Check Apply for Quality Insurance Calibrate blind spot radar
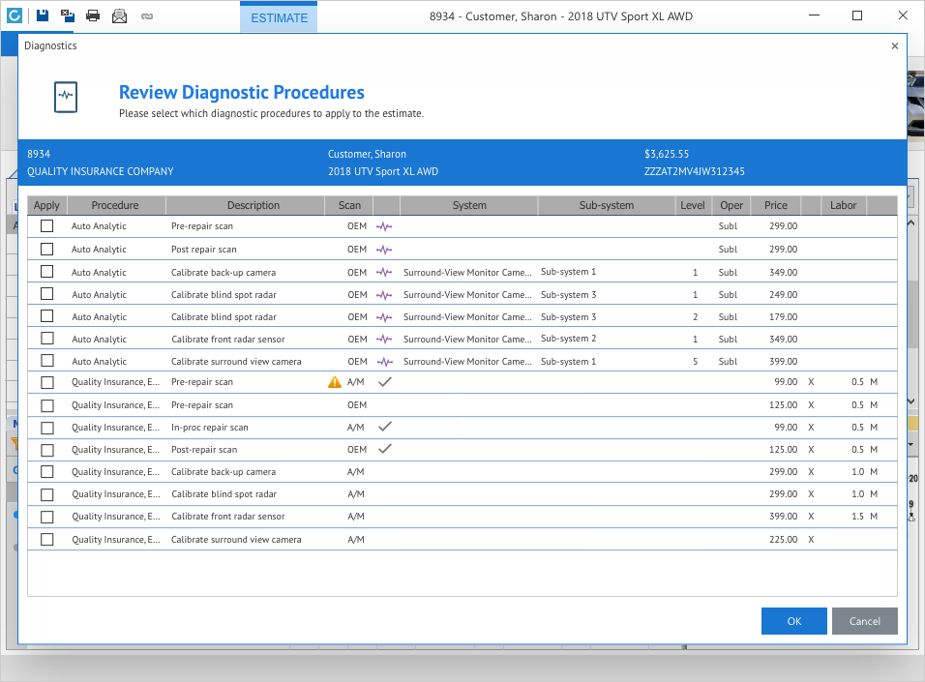Screen dimensions: 925x682 coord(47,494)
